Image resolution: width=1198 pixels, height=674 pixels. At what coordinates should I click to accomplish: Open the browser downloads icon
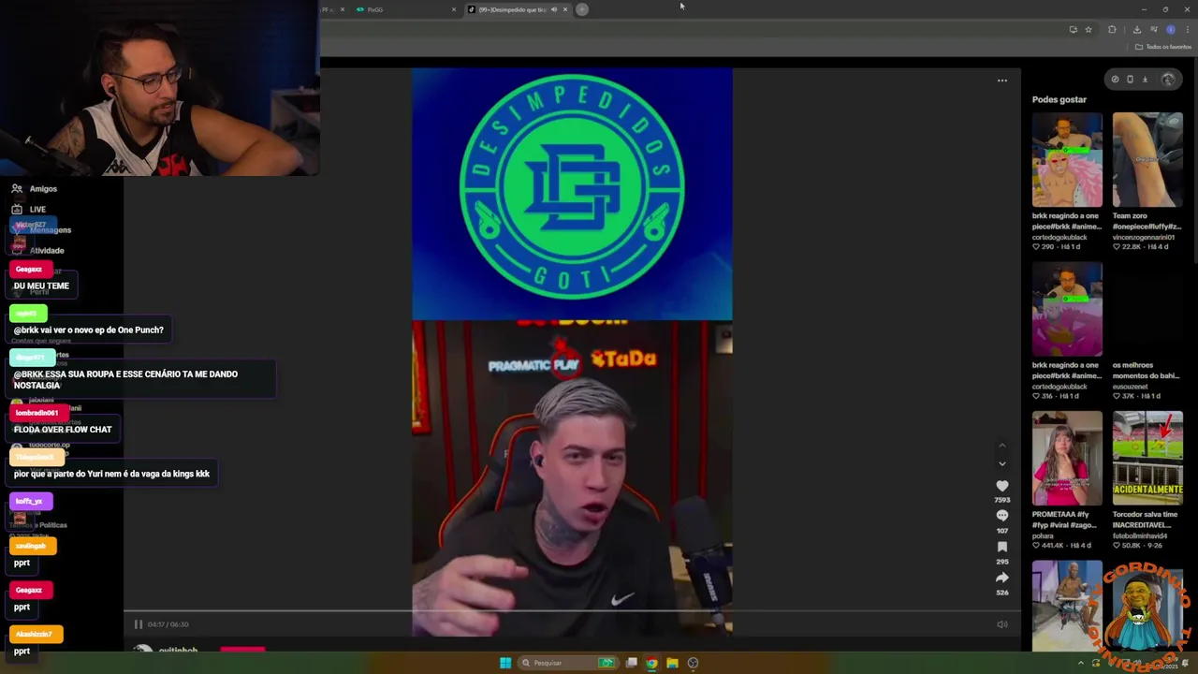(1136, 30)
